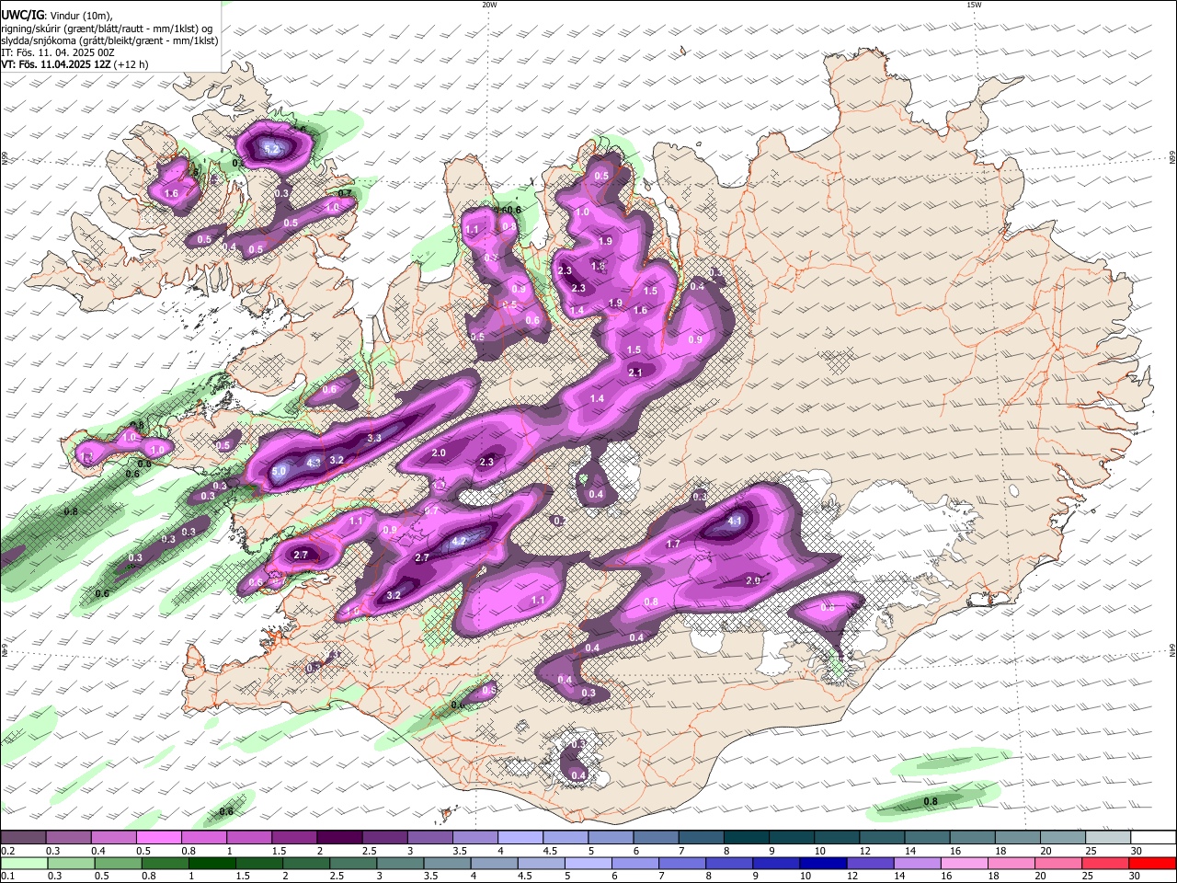Viewport: 1177px width, 883px height.
Task: Click the '1.7' snowfall value on the map
Action: tap(672, 545)
